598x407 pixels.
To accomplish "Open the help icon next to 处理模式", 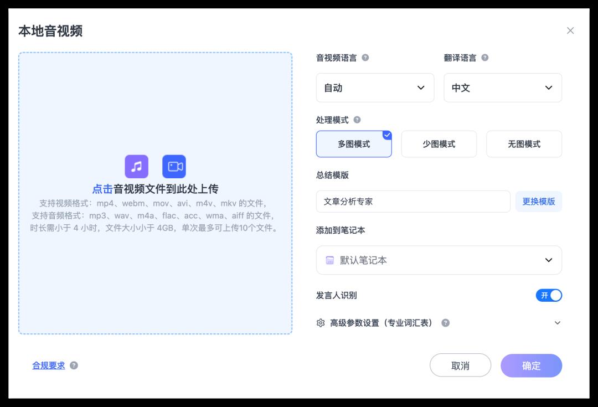I will (x=358, y=120).
